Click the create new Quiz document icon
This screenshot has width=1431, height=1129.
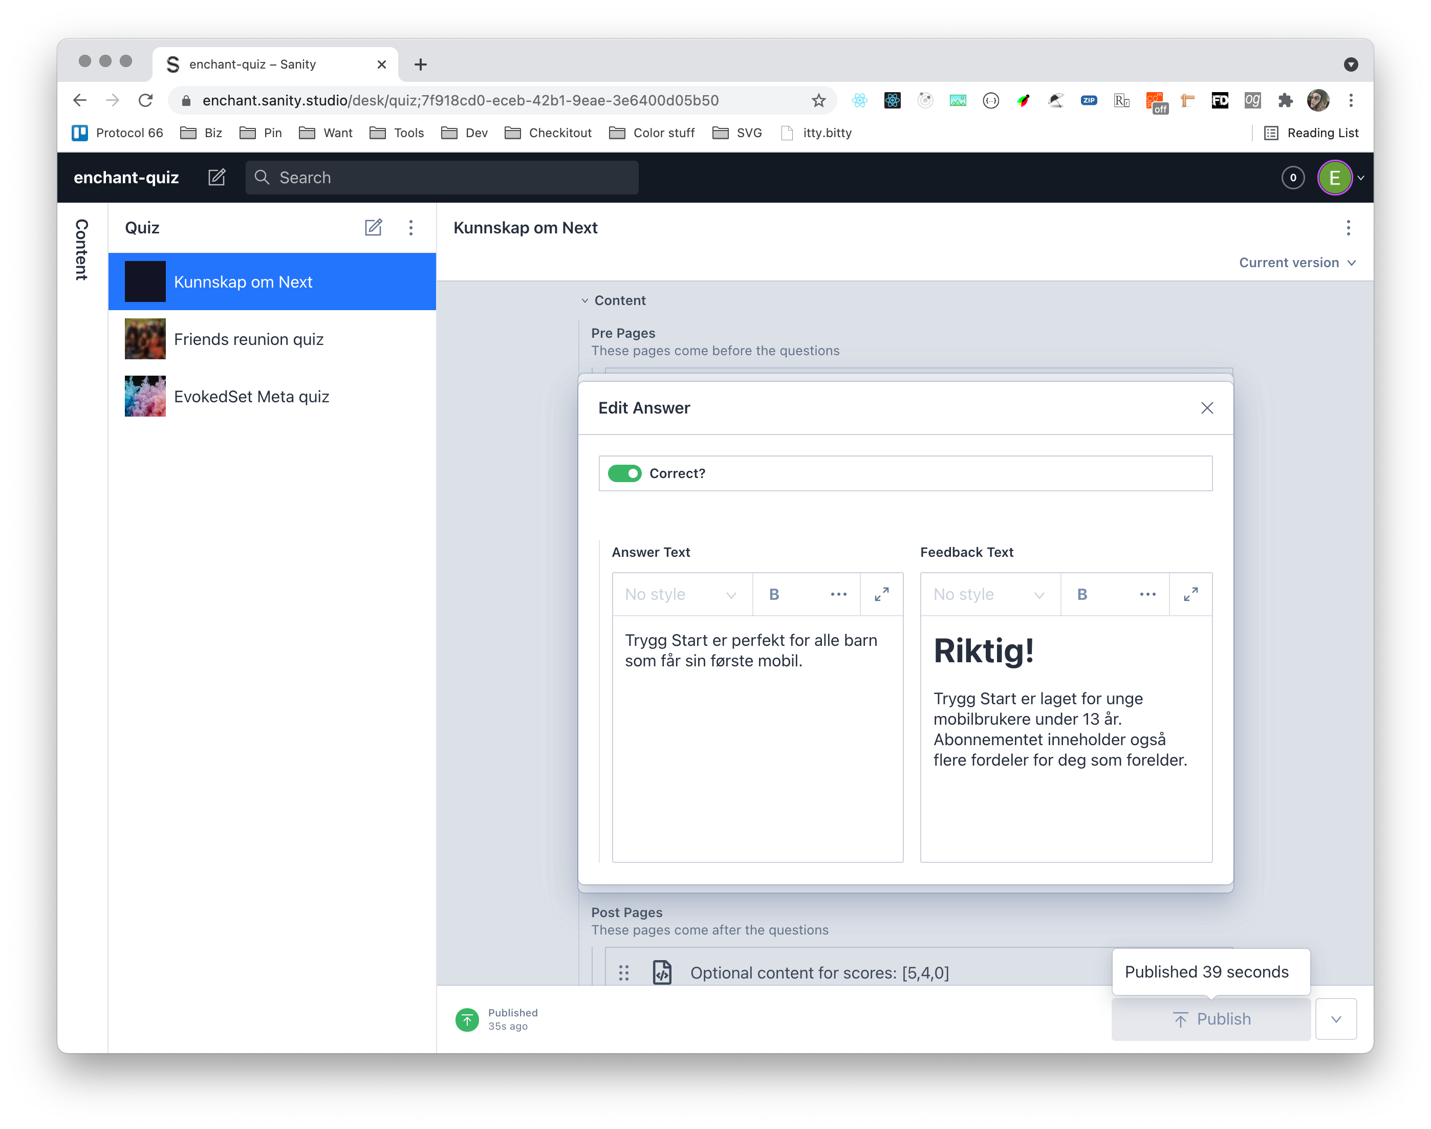coord(374,227)
